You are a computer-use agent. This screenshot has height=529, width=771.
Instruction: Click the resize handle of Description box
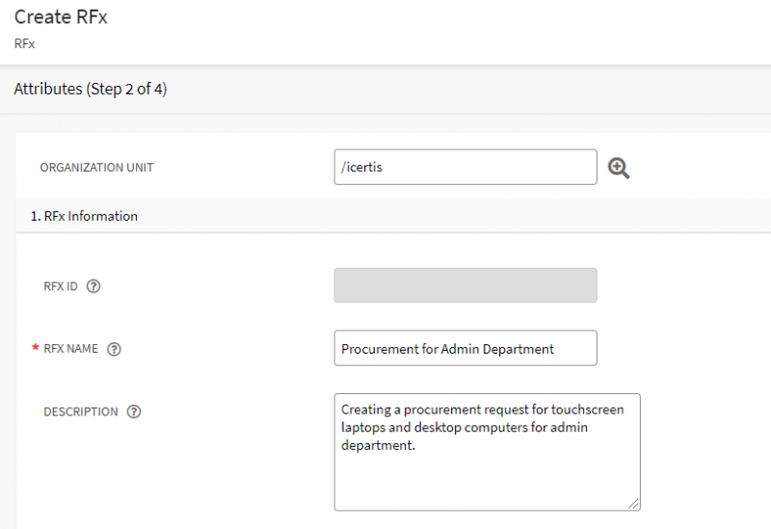point(633,503)
